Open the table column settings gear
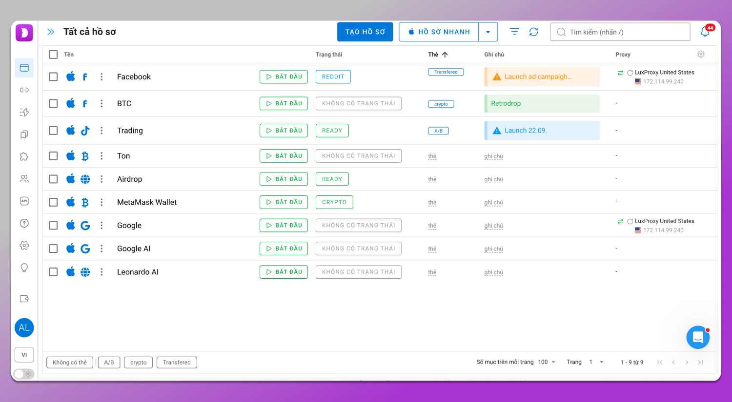732x402 pixels. click(x=701, y=54)
